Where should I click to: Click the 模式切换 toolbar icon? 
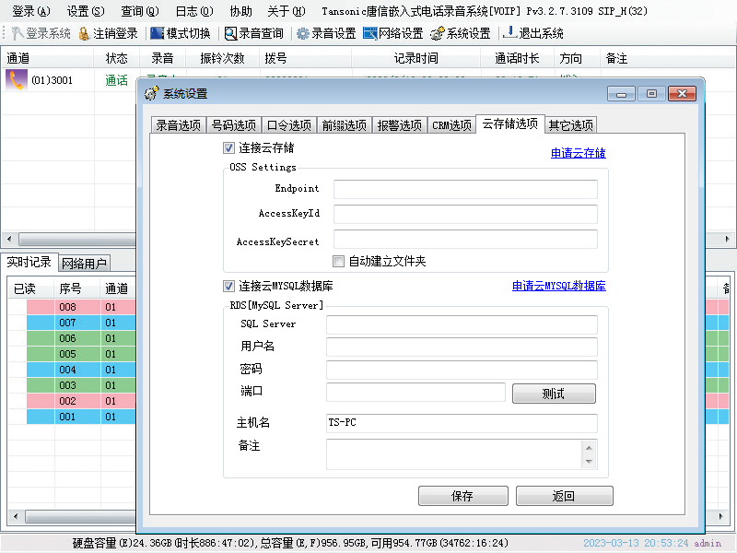point(157,33)
